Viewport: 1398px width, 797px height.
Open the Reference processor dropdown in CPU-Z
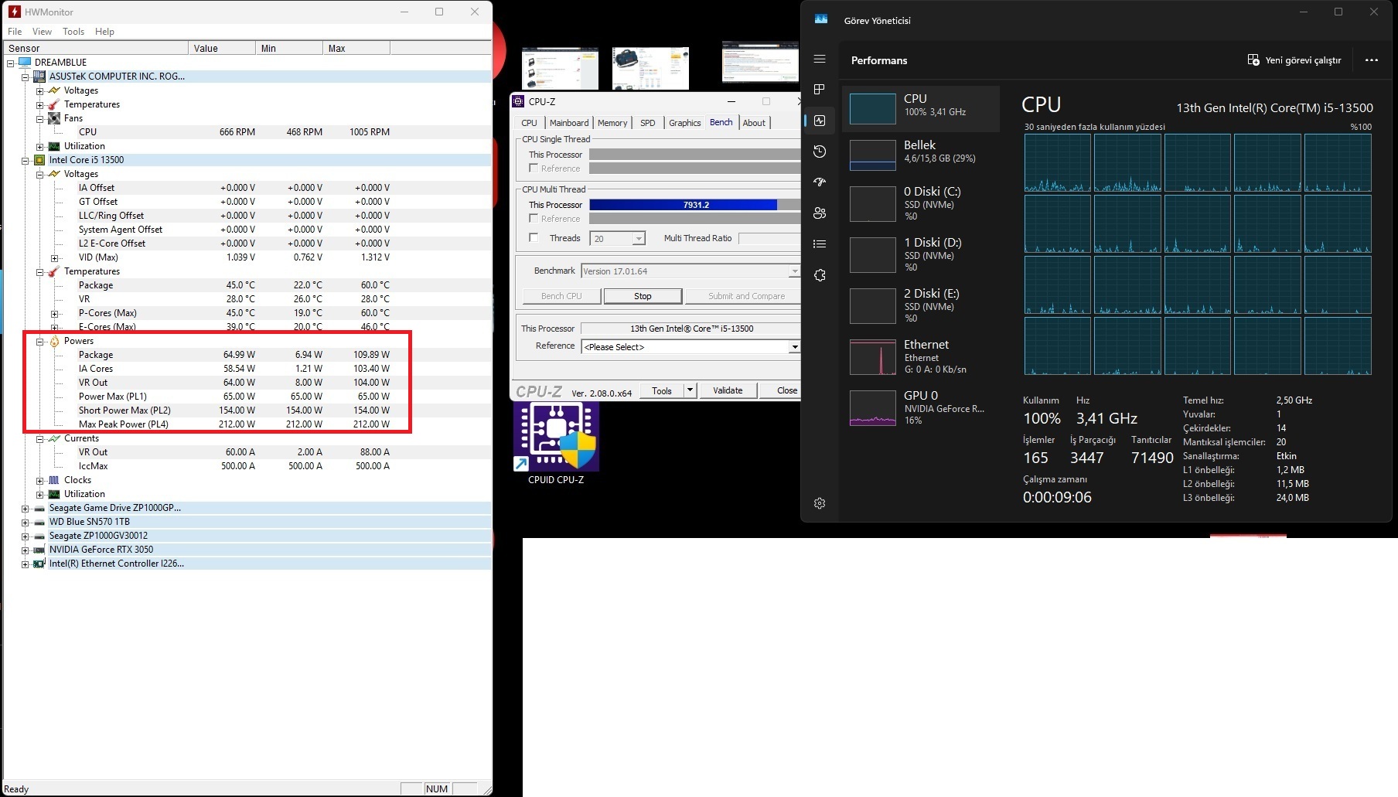[x=794, y=346]
